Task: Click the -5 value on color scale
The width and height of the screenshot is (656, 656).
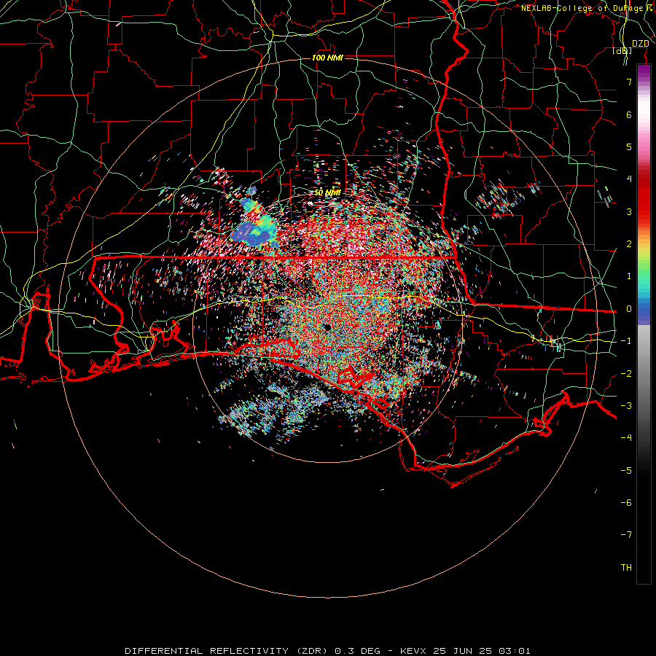Action: 626,471
